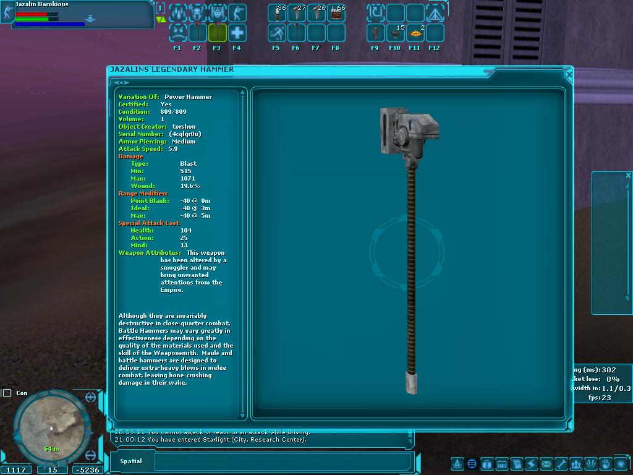Click the fanned blades skills icon
The height and width of the screenshot is (475, 633).
click(x=591, y=464)
